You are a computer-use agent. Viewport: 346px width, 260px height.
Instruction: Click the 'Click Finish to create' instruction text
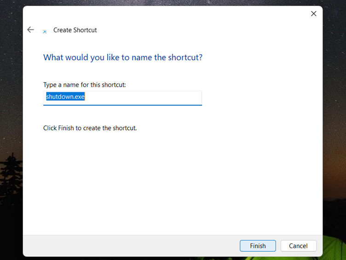(x=90, y=128)
